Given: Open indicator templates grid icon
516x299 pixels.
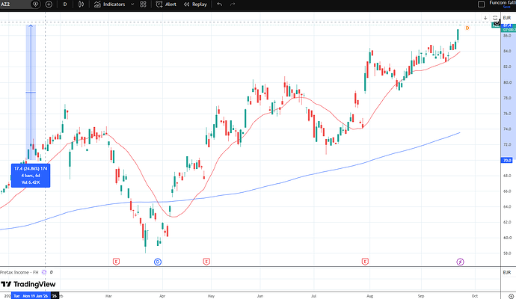Looking at the screenshot, I should click(x=143, y=4).
